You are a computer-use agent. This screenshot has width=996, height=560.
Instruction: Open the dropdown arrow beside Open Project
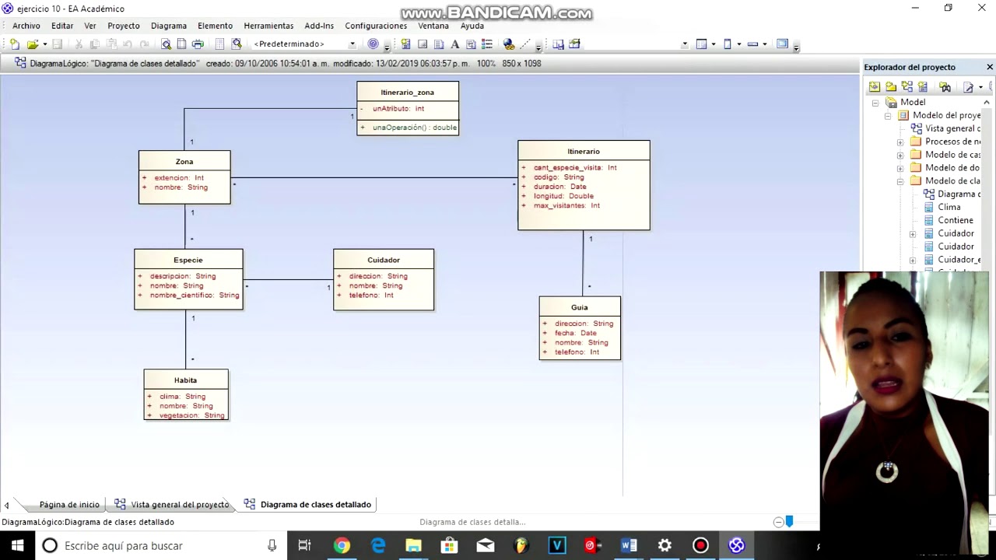[44, 44]
